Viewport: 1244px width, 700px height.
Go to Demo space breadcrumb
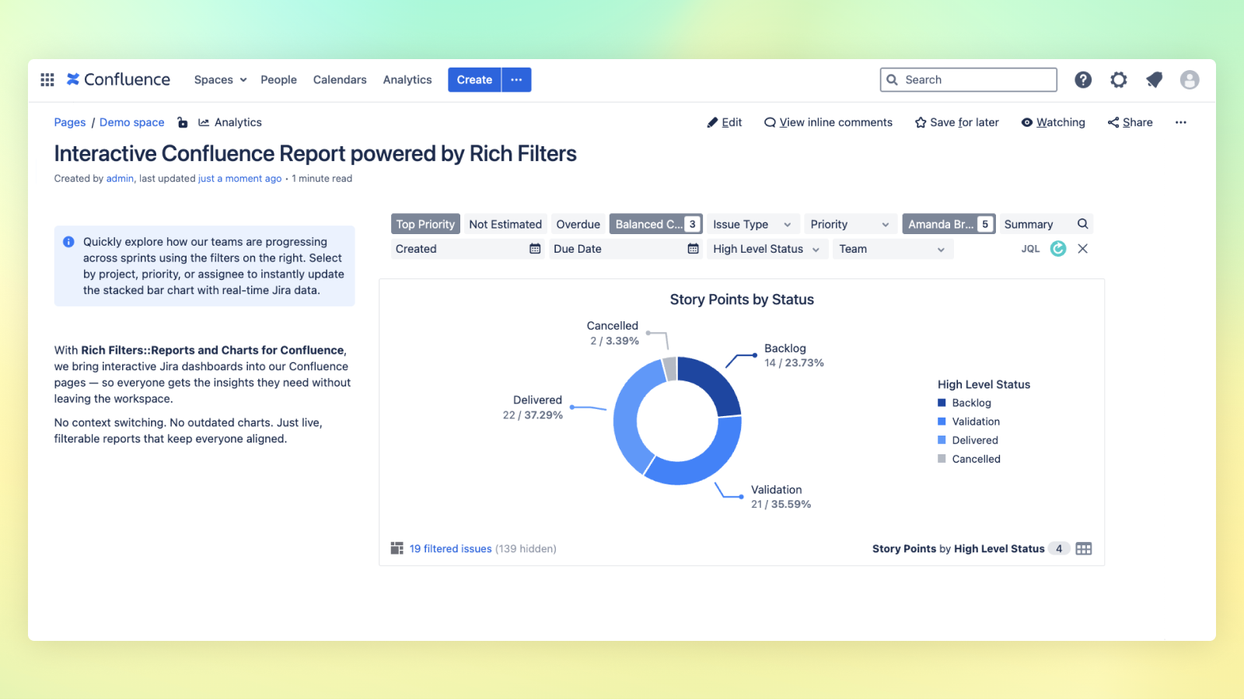pyautogui.click(x=132, y=122)
